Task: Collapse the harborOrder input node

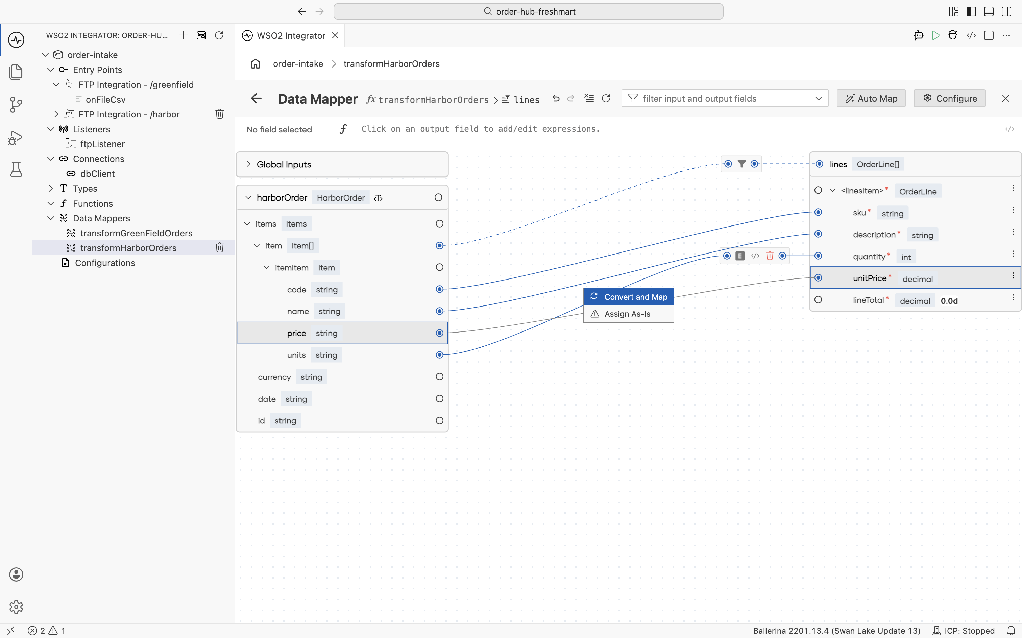Action: coord(248,197)
